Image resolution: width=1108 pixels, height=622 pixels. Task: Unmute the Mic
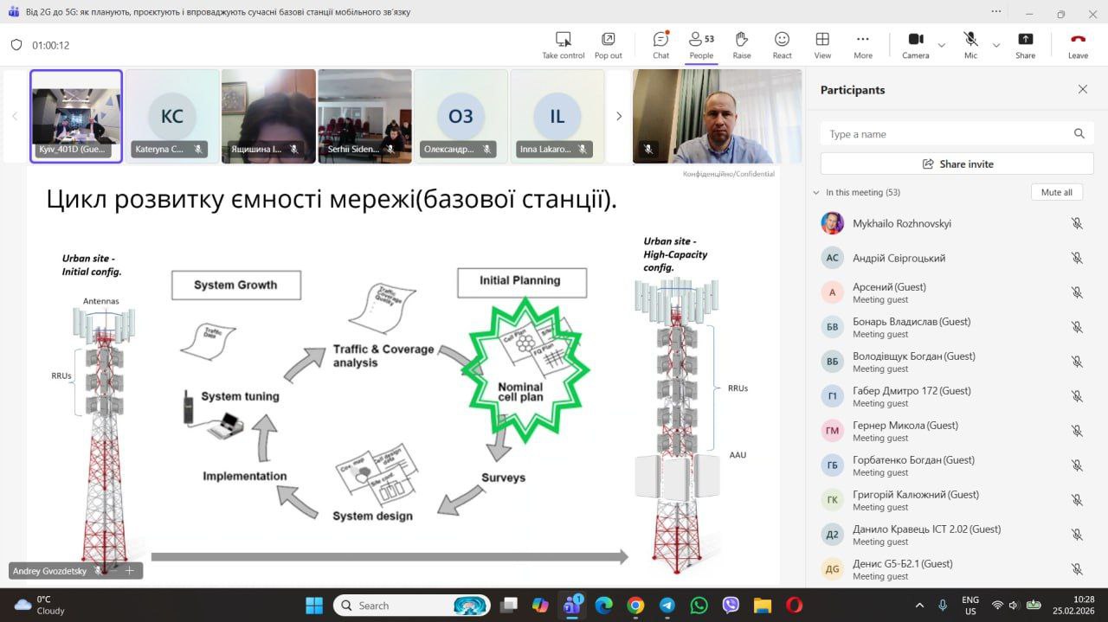[x=970, y=44]
